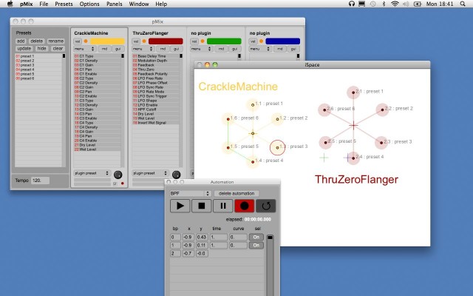This screenshot has height=296, width=473.
Task: Click the rename preset button
Action: point(56,41)
